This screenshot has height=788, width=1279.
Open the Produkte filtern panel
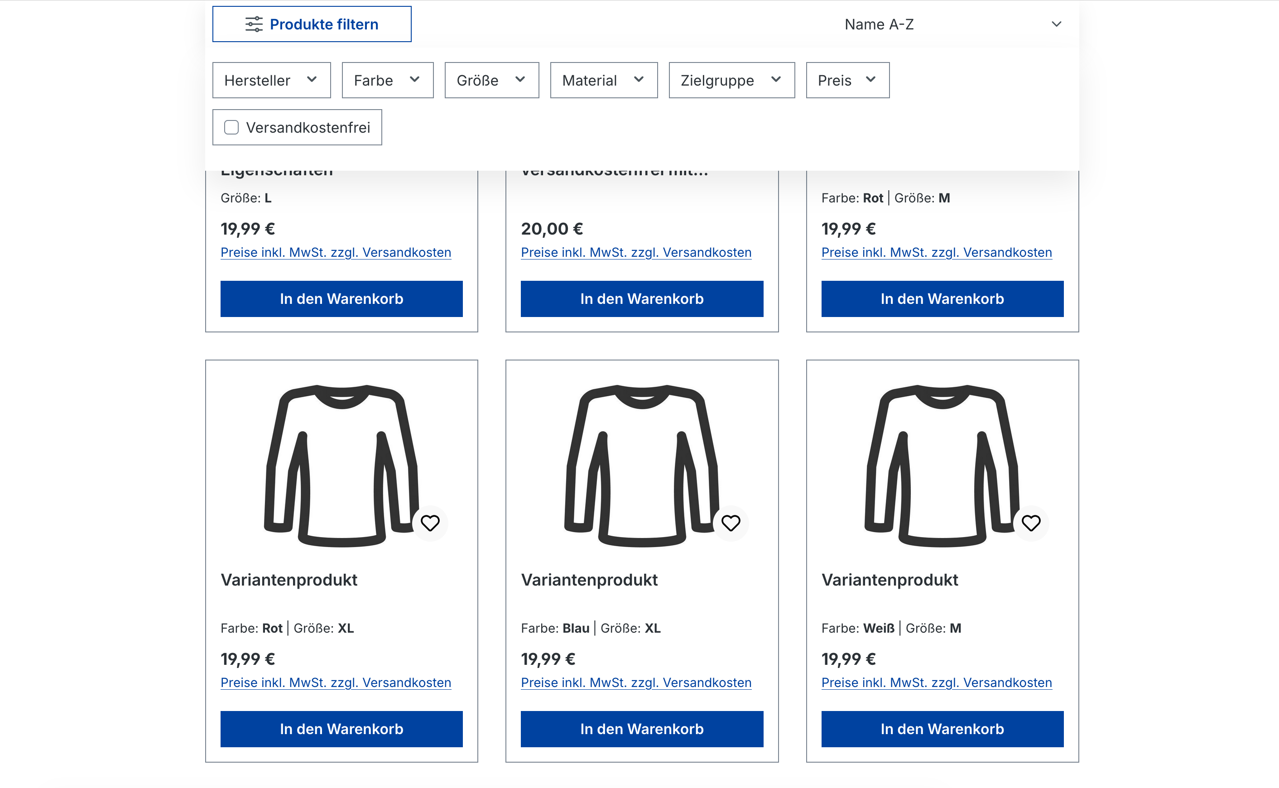[312, 24]
